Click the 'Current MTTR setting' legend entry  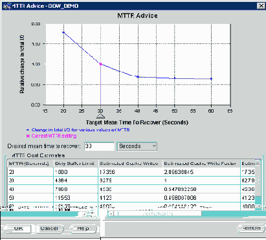[51, 136]
